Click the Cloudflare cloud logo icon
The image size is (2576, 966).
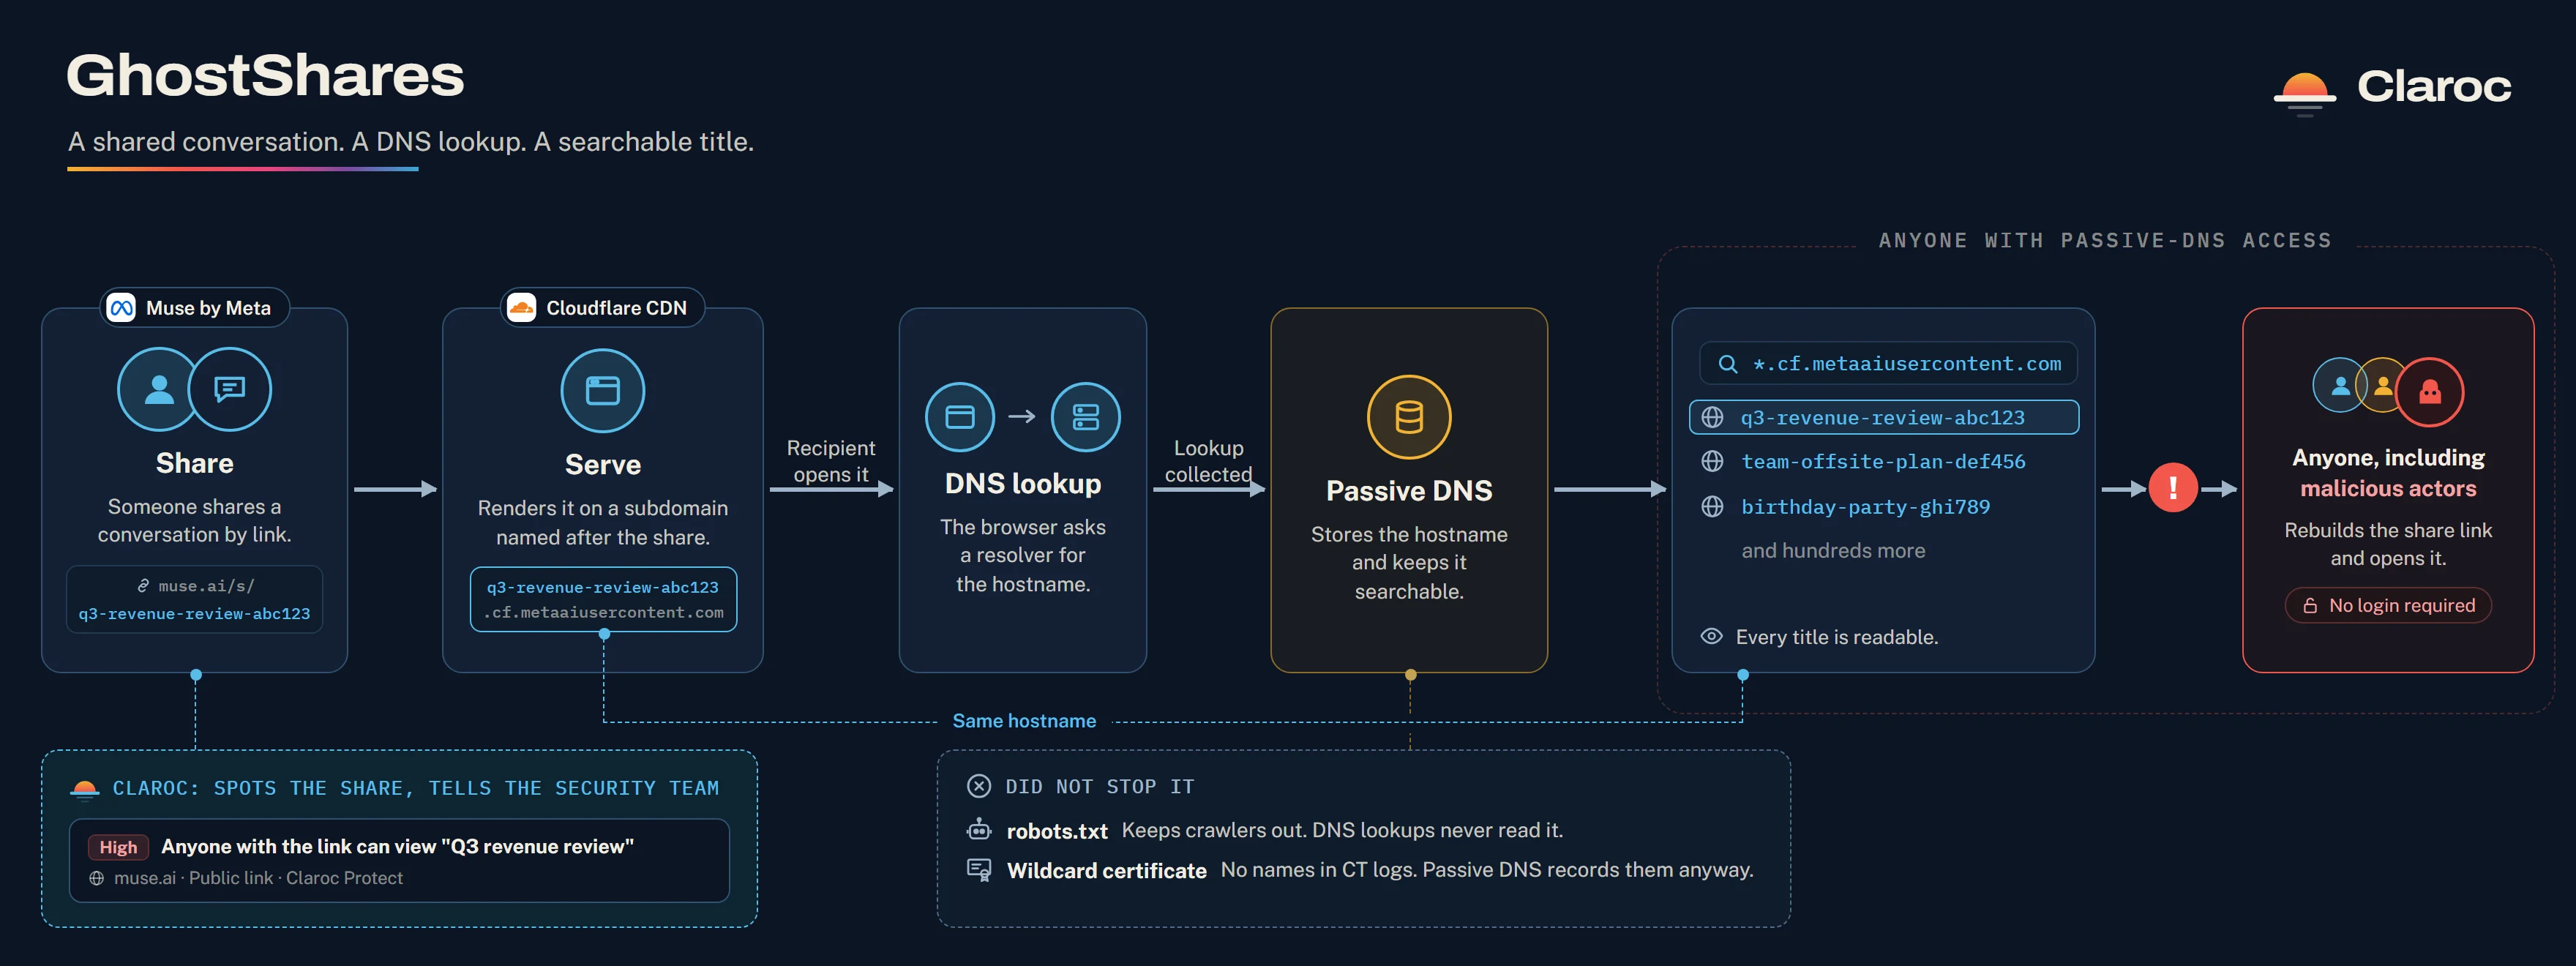click(x=521, y=308)
